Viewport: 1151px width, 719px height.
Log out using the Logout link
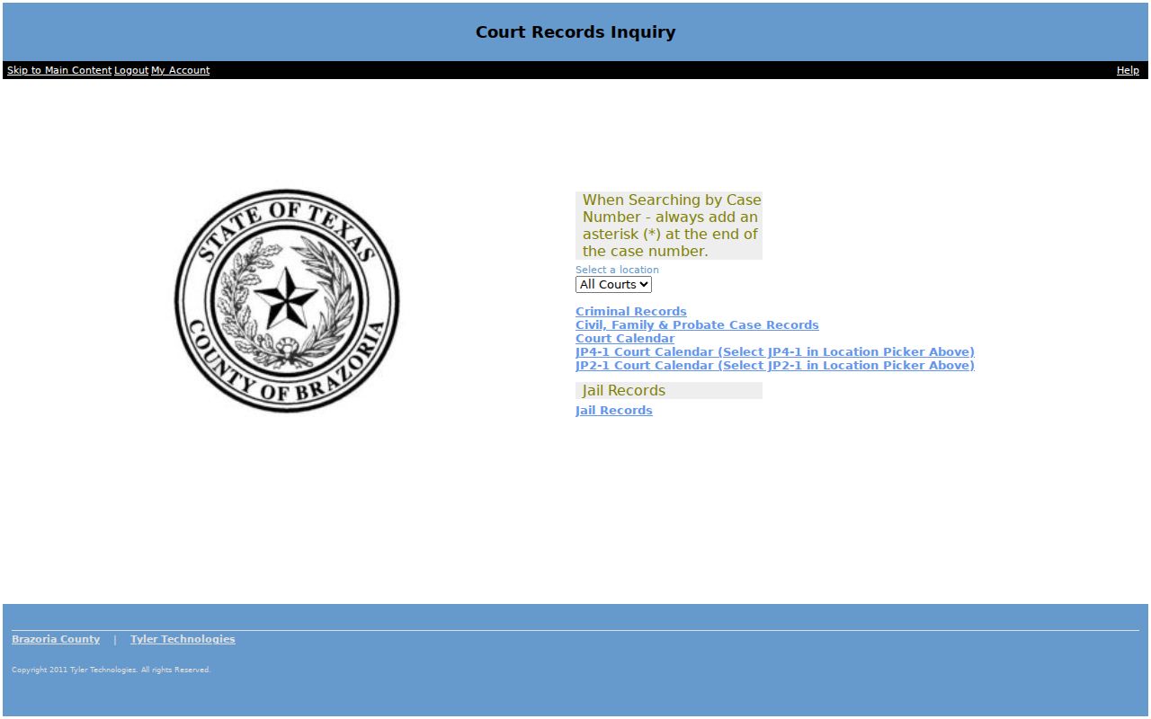131,70
